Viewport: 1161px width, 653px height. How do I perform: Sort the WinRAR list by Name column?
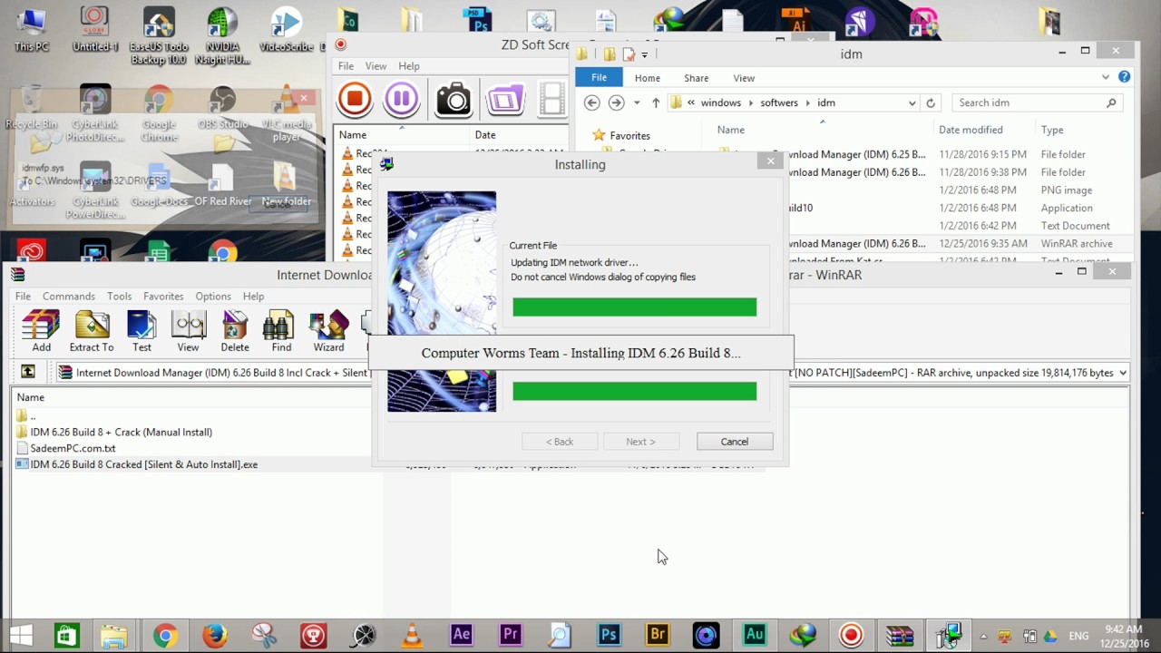coord(30,397)
